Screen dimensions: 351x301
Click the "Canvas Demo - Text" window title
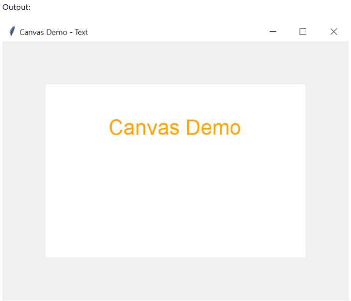53,32
